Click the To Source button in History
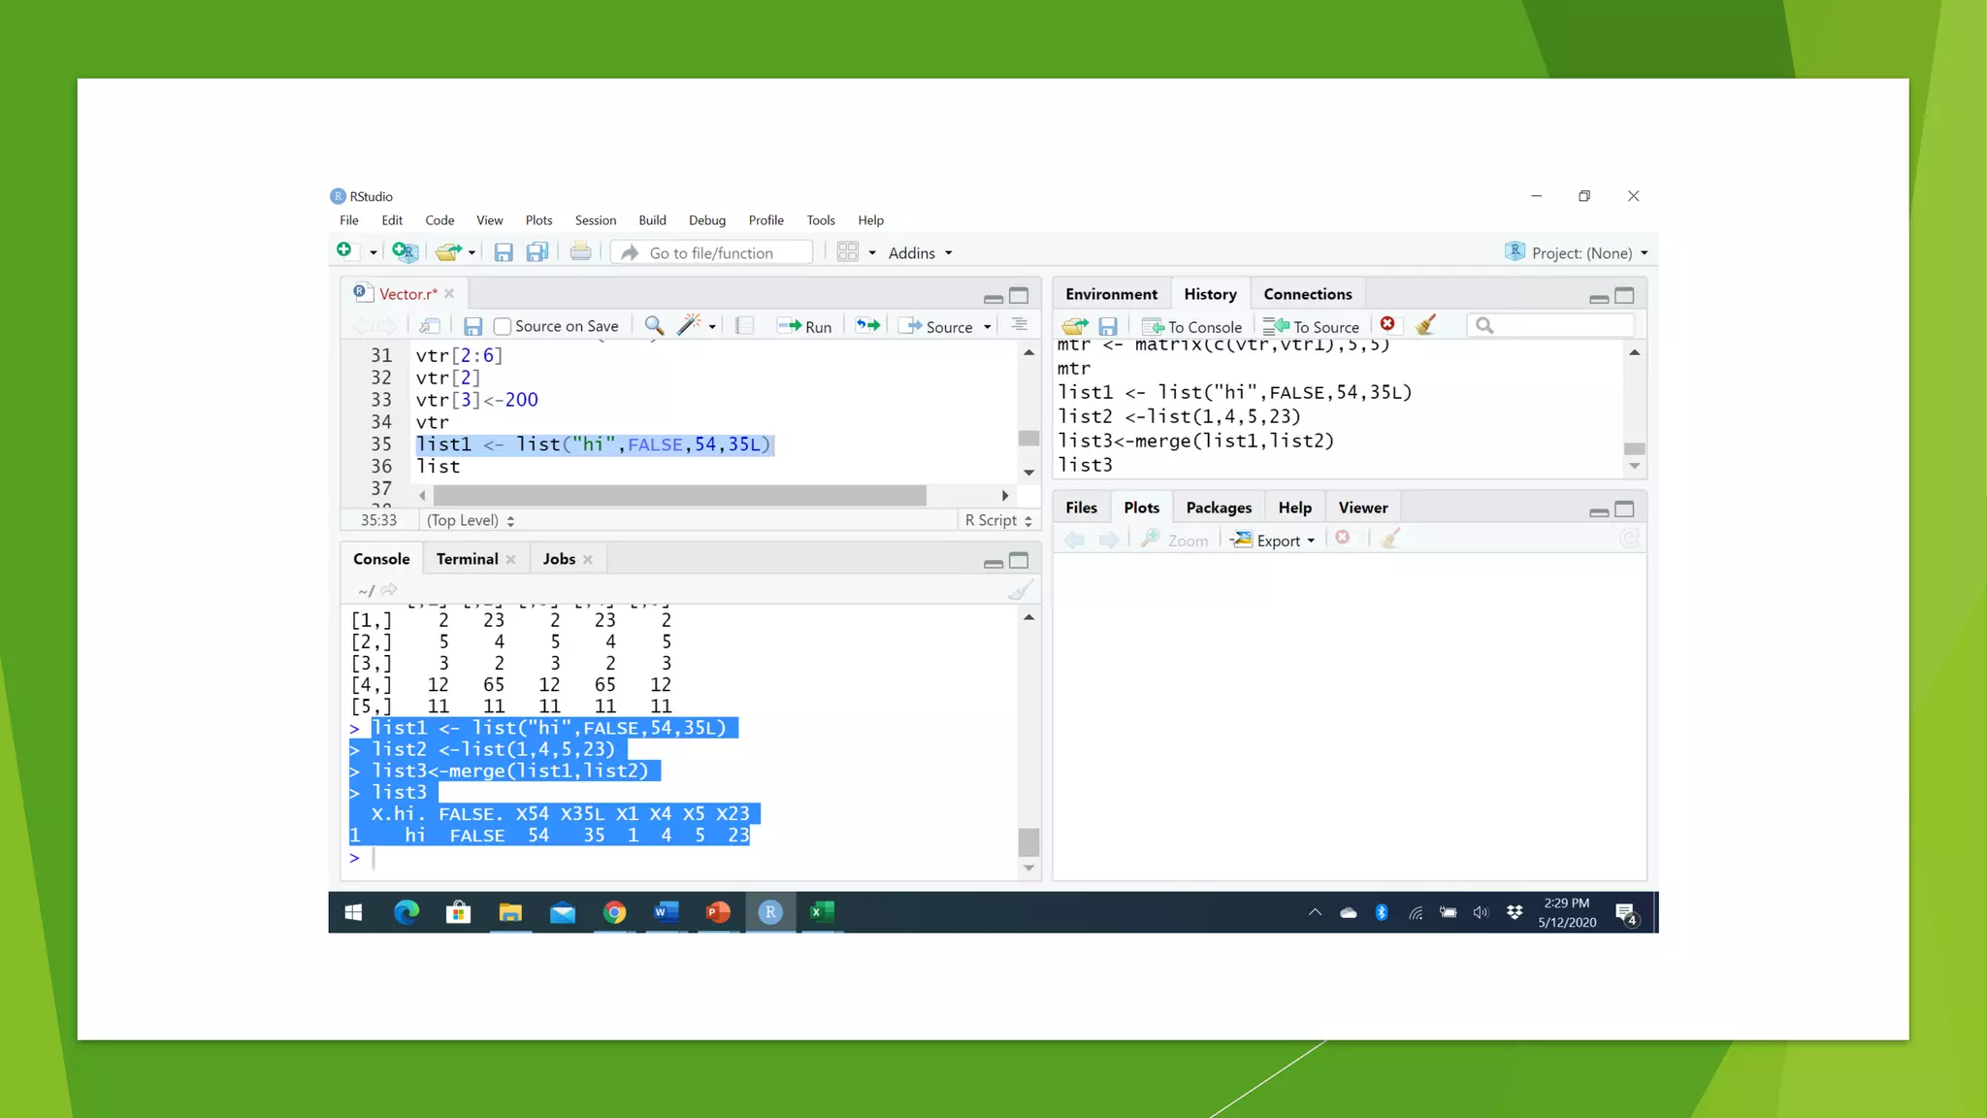This screenshot has width=1987, height=1118. [x=1311, y=326]
